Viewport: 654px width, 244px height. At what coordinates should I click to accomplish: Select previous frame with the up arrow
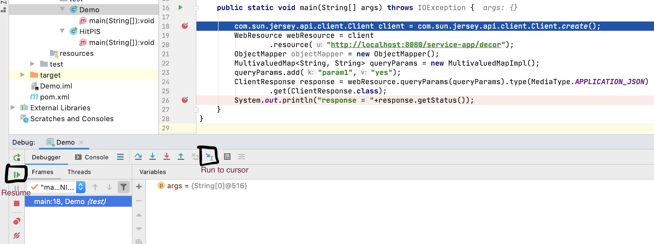pyautogui.click(x=95, y=187)
